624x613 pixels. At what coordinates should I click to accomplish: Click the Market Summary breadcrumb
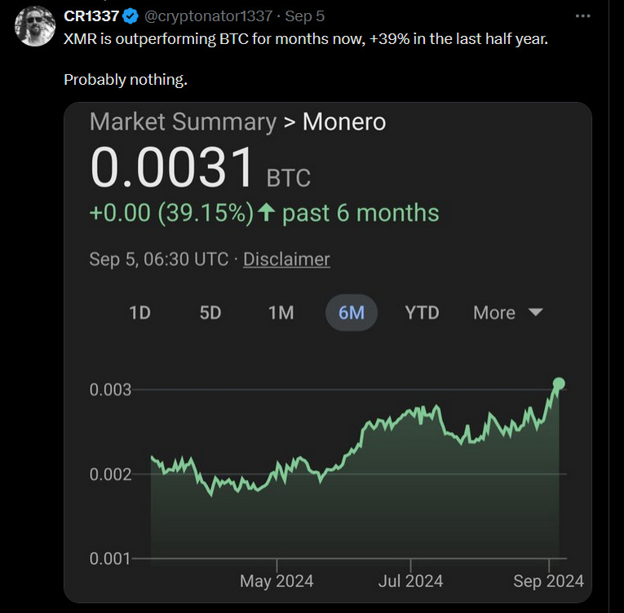183,121
